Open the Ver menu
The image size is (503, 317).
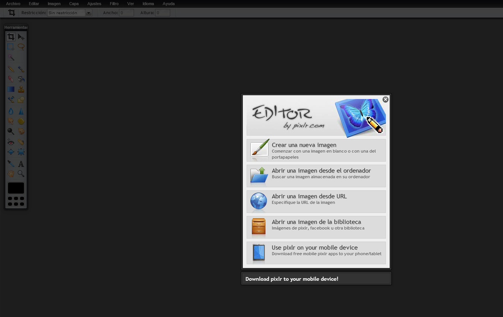point(131,4)
